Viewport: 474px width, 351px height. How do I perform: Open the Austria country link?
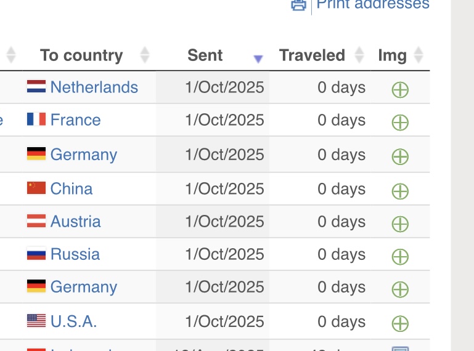75,221
